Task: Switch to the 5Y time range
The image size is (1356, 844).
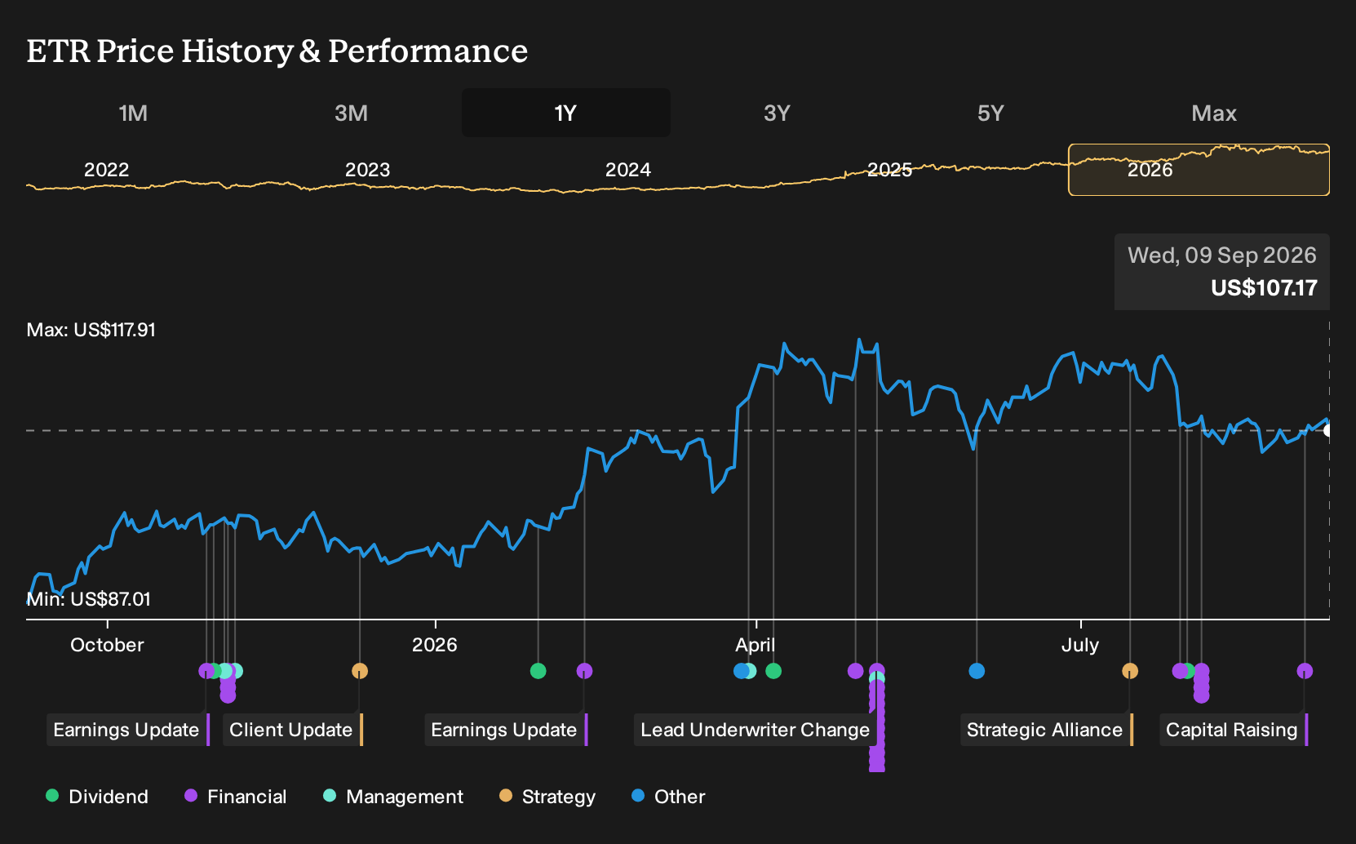Action: tap(990, 113)
